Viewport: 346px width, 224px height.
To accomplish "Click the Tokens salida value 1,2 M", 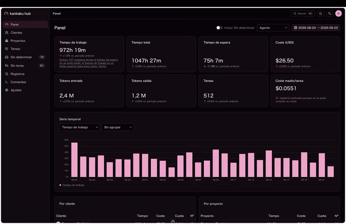I will coord(139,95).
